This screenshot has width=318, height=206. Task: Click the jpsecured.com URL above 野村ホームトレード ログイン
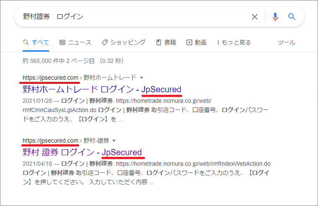pyautogui.click(x=51, y=78)
